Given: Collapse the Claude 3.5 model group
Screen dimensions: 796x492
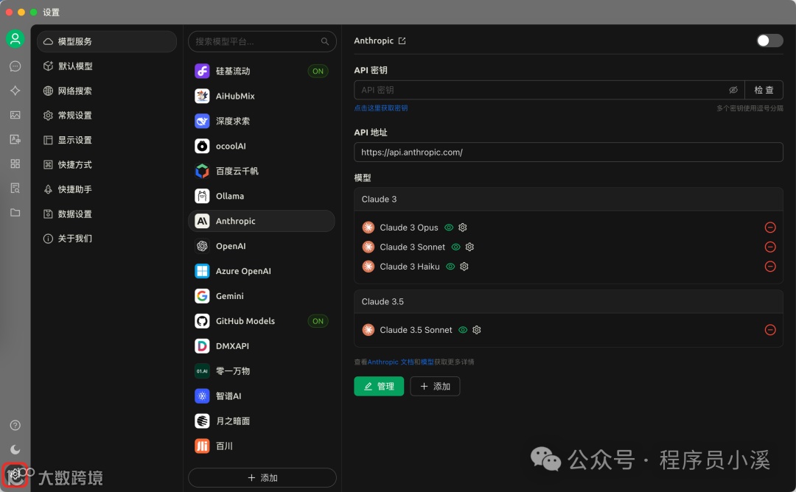Looking at the screenshot, I should click(568, 302).
